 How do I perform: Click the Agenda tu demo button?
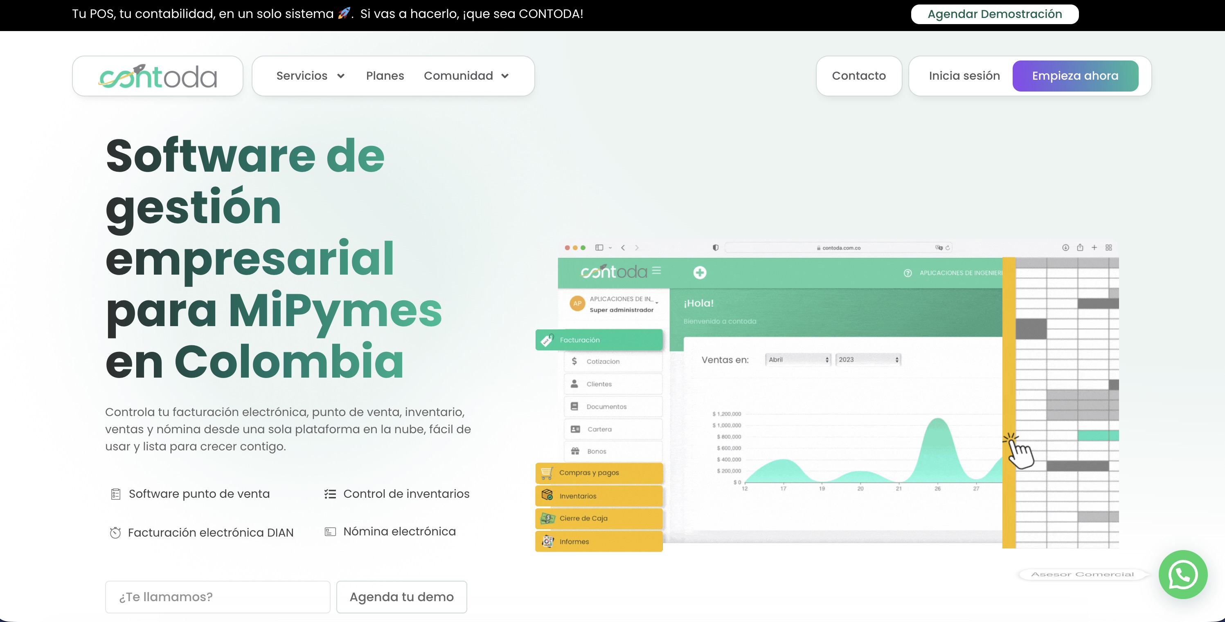click(401, 597)
